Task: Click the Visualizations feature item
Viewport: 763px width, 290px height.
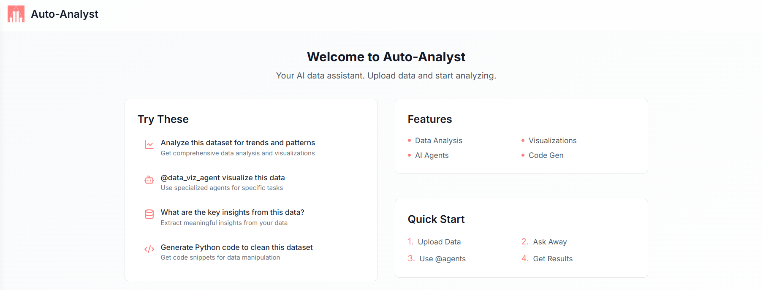Action: coord(552,141)
